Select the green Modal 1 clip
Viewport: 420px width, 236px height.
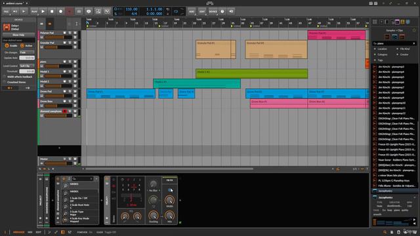(251, 73)
